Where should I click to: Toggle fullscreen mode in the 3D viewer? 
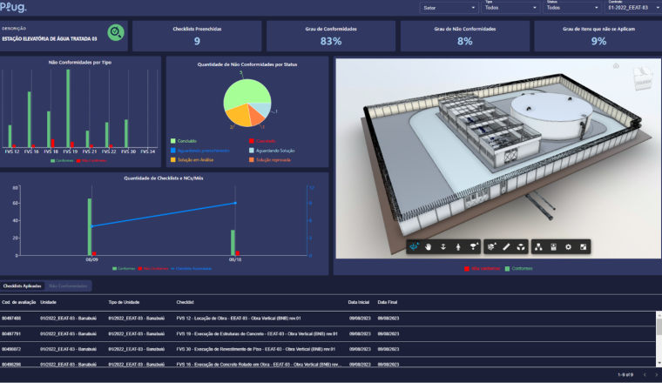pyautogui.click(x=583, y=247)
